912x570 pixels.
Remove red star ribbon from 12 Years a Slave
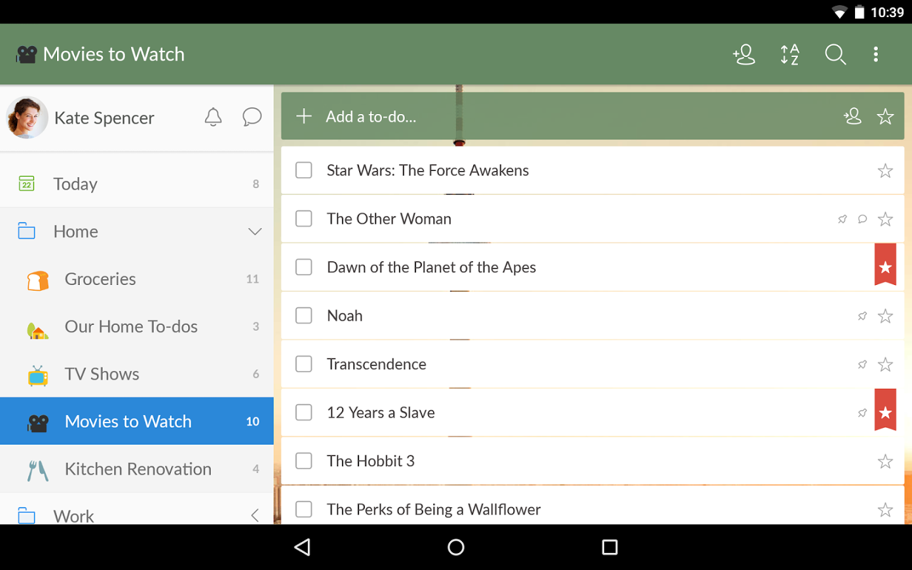coord(885,412)
